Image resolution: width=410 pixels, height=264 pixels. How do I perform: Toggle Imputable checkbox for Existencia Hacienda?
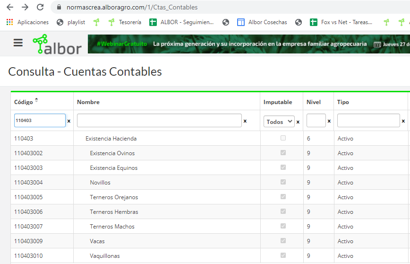(283, 138)
